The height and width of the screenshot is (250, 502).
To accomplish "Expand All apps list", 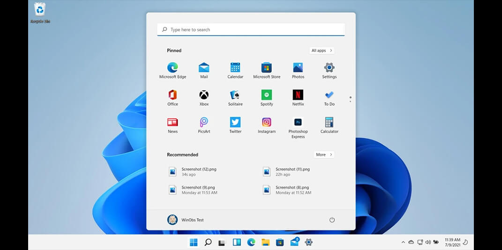I will point(322,50).
